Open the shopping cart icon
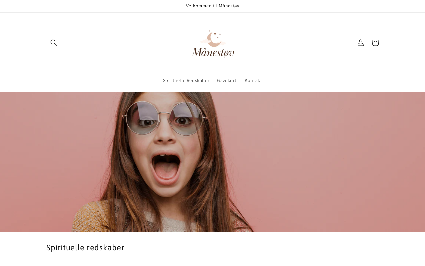The image size is (425, 266). coord(375,43)
